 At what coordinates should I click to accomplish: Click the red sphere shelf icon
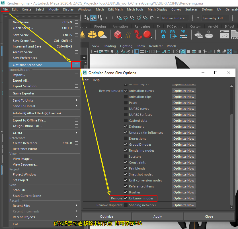147,35
